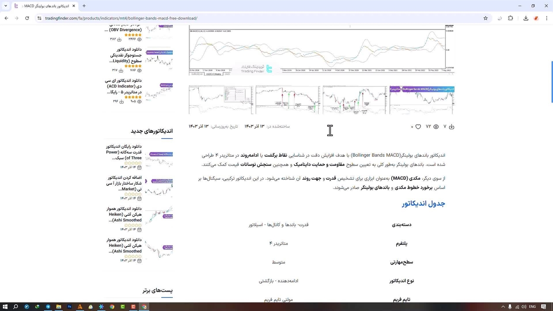
Task: Go back with the browser back arrow
Action: [6, 18]
